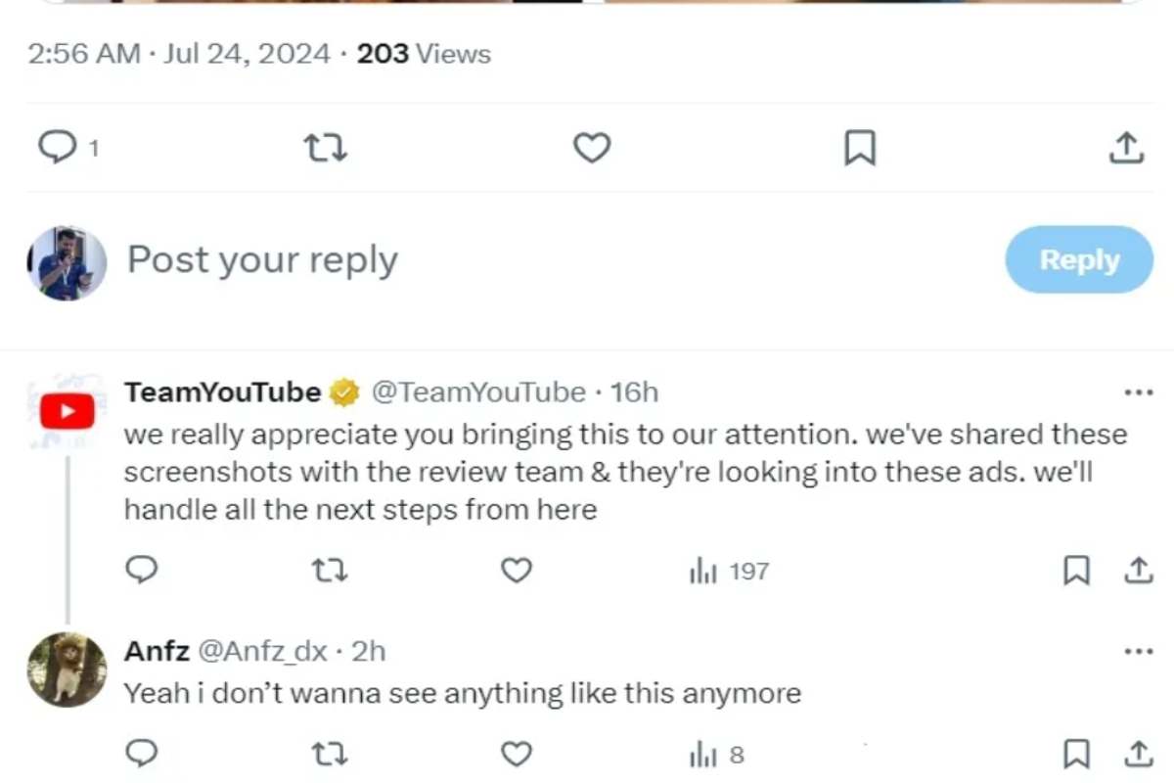Click the reply icon on the main post
This screenshot has height=783, width=1174.
(x=57, y=148)
